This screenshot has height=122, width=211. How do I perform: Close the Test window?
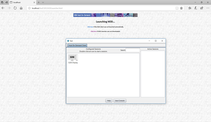(x=162, y=41)
